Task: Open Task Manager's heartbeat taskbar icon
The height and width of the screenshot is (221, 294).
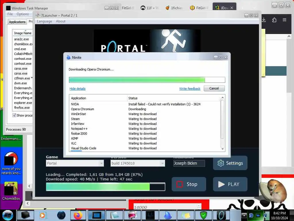Action: point(150,215)
